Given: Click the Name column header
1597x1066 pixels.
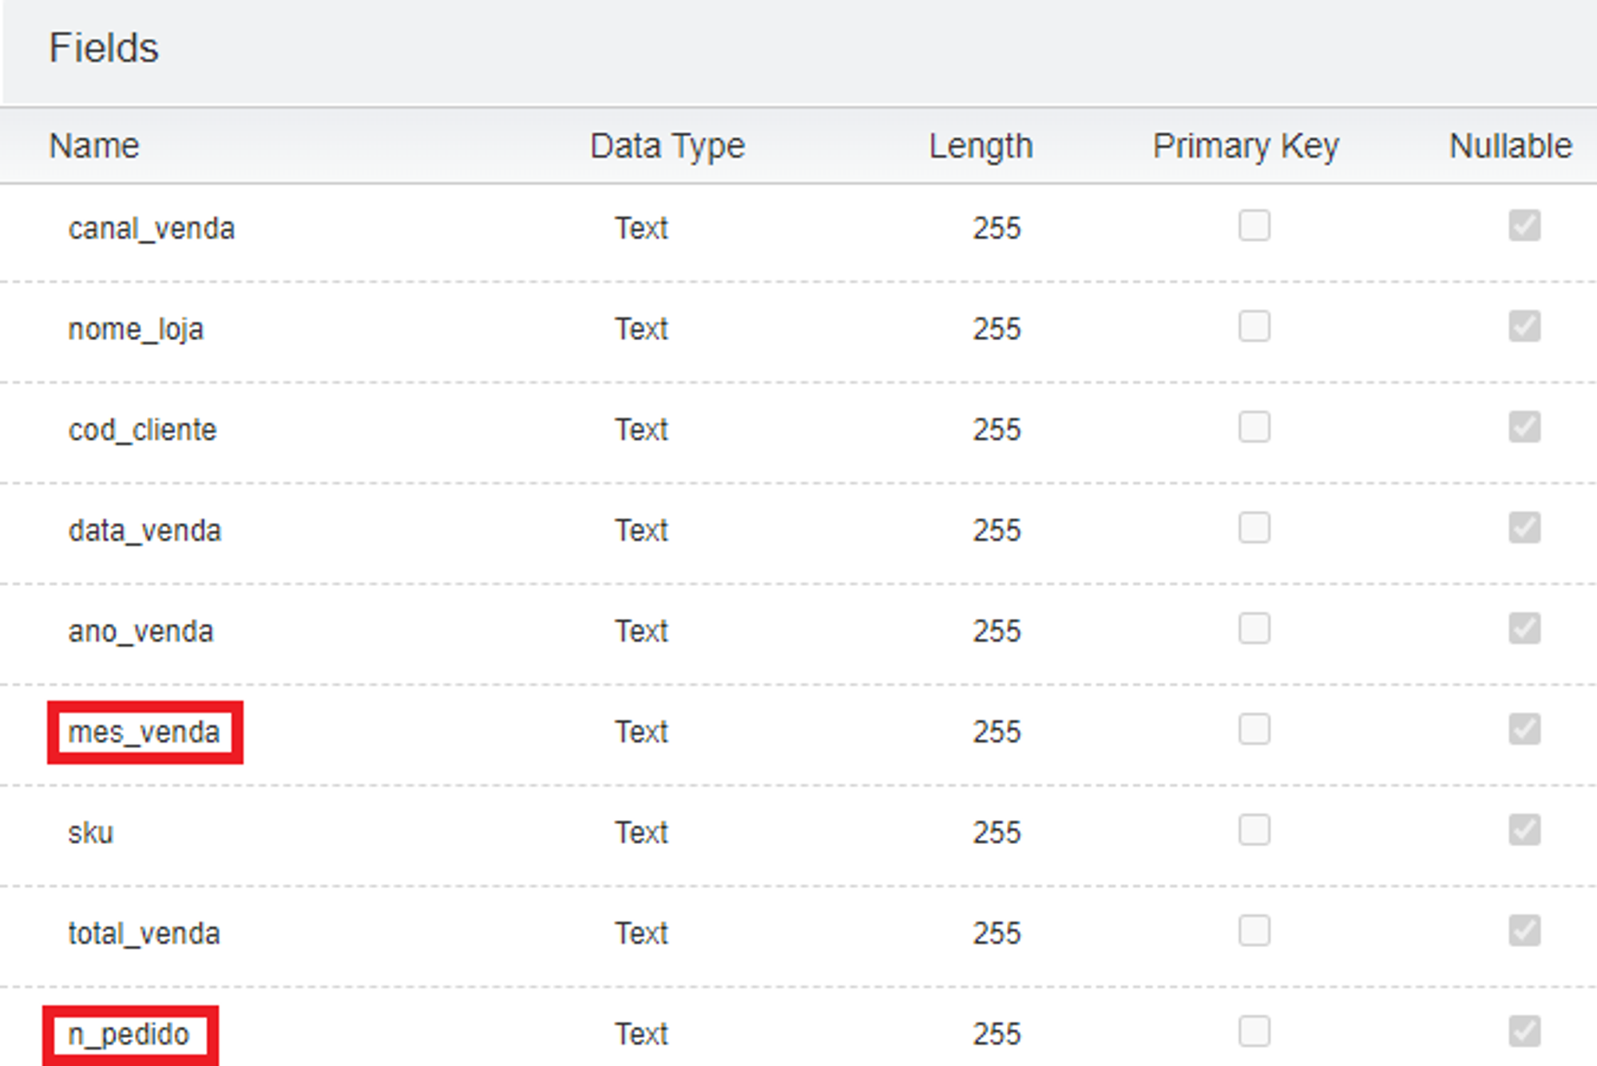Looking at the screenshot, I should point(94,146).
